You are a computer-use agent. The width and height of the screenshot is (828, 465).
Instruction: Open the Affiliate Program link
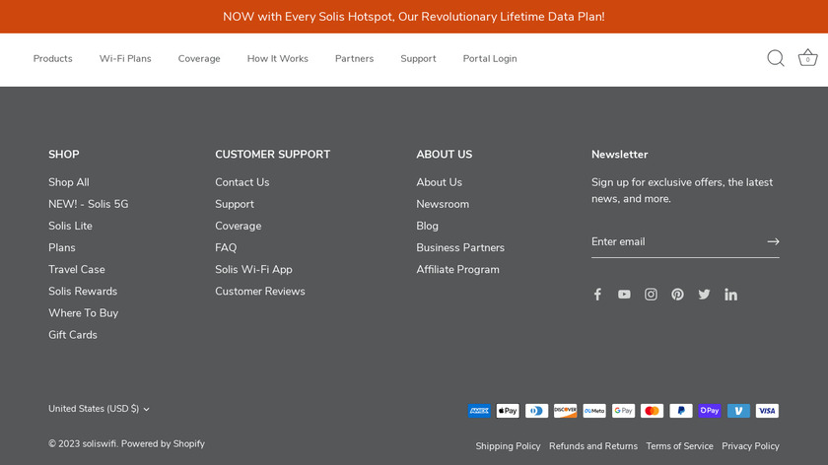click(x=457, y=269)
